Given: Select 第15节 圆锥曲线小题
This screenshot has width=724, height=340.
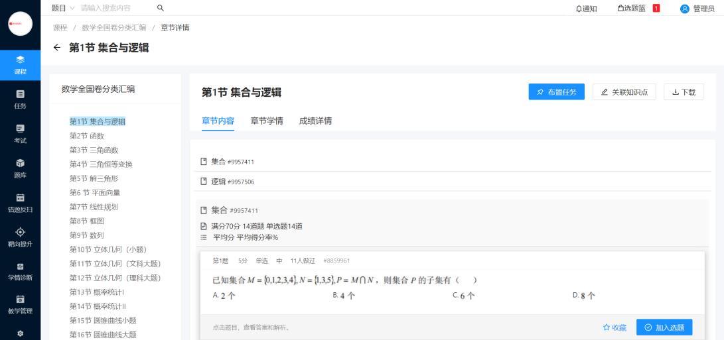Looking at the screenshot, I should [103, 321].
